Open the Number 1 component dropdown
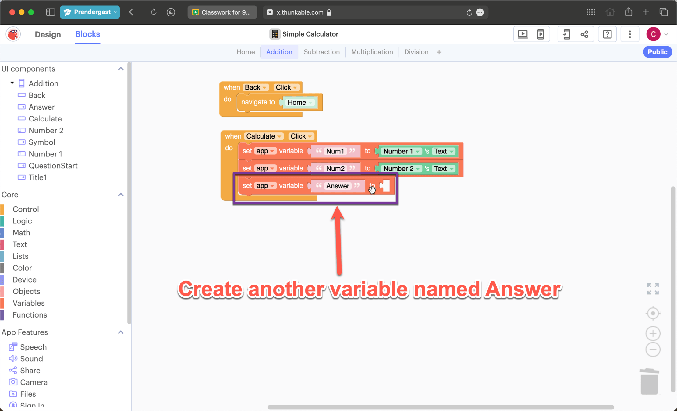 [x=418, y=152]
